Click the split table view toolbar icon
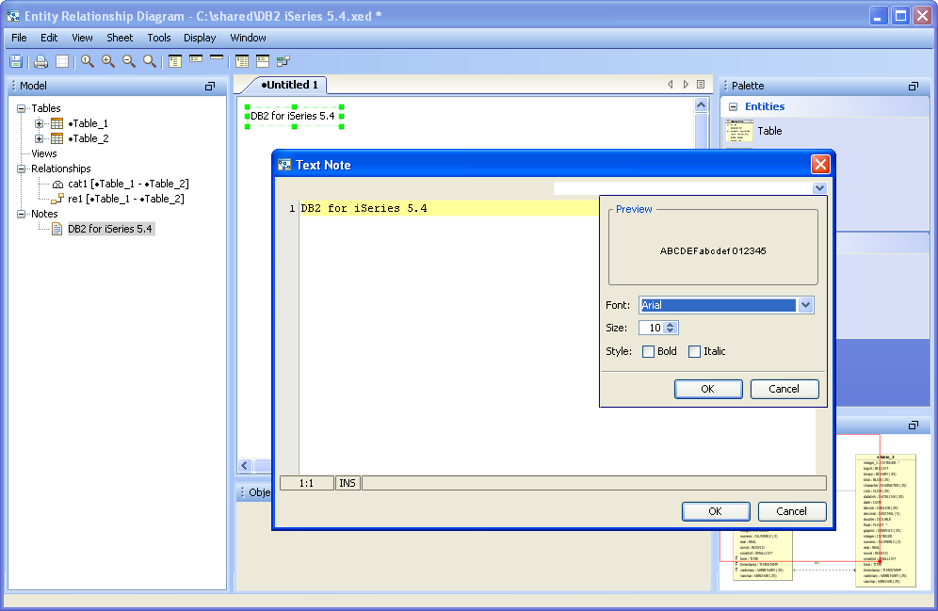 (x=263, y=61)
